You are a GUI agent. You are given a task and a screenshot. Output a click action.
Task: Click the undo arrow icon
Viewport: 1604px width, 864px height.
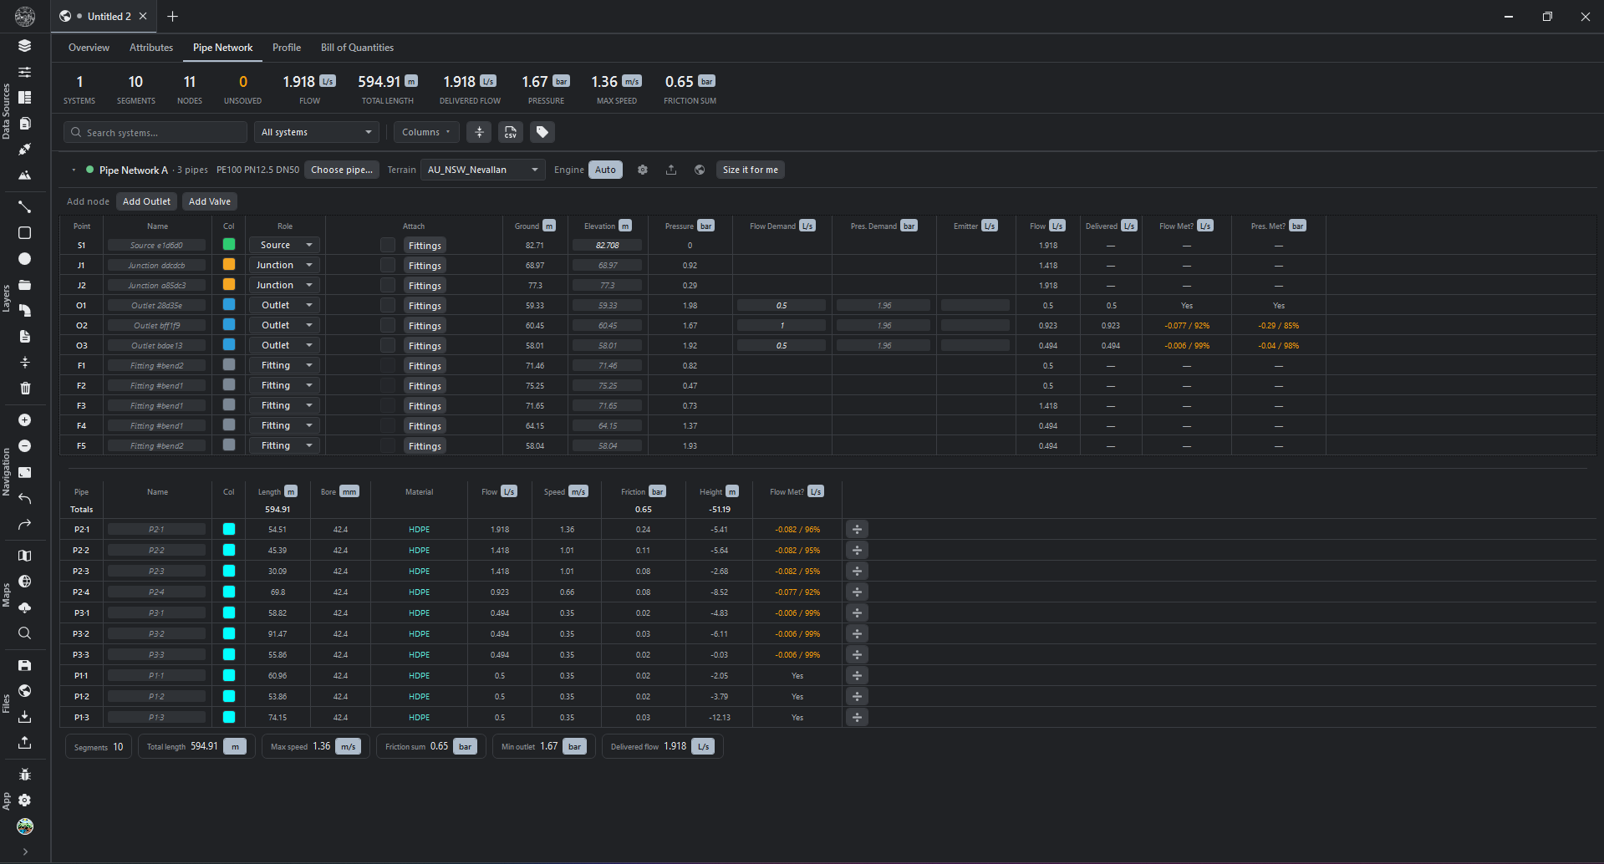click(25, 499)
